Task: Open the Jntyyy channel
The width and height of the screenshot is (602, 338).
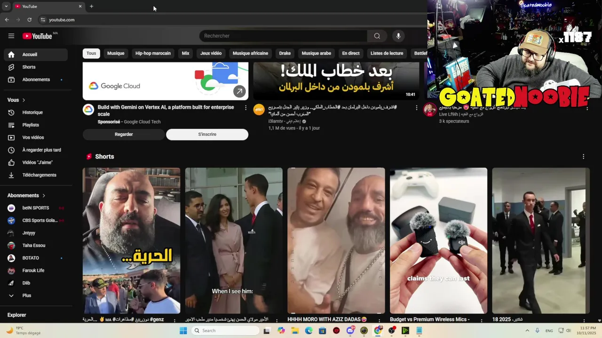Action: coord(36,233)
